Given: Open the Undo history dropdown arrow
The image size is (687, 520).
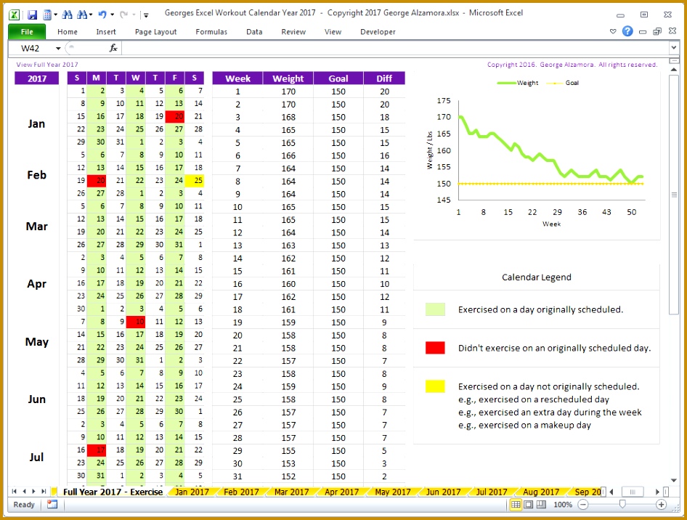Looking at the screenshot, I should (x=112, y=15).
